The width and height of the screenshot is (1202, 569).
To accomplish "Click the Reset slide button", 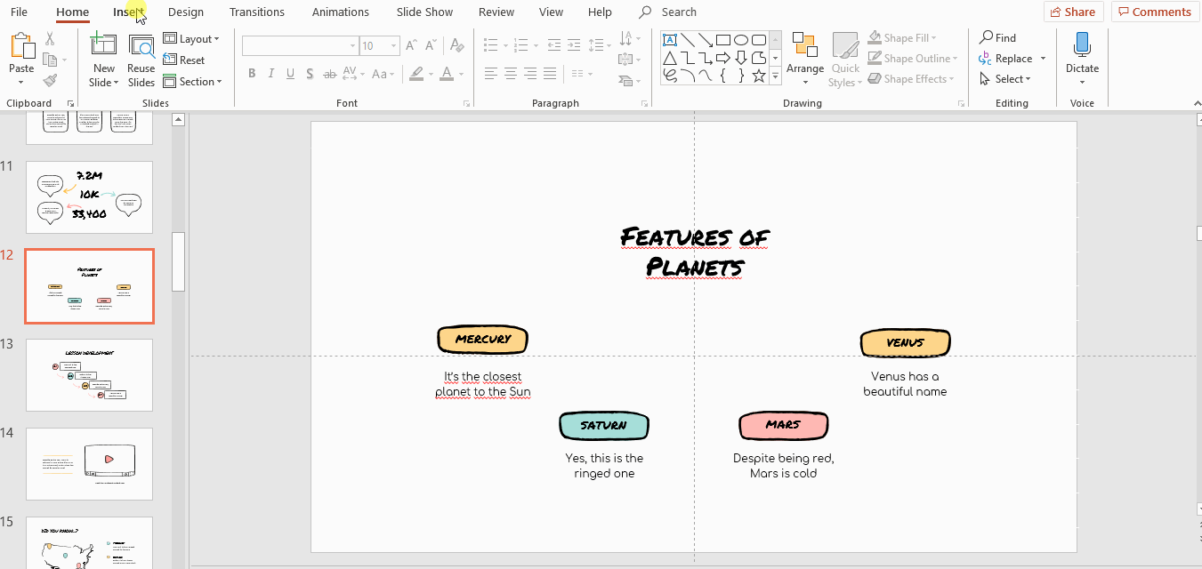I will 184,60.
